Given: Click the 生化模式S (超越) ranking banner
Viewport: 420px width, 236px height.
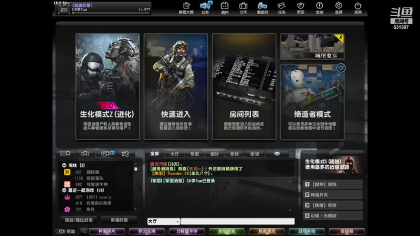Looking at the screenshot, I should point(332,165).
